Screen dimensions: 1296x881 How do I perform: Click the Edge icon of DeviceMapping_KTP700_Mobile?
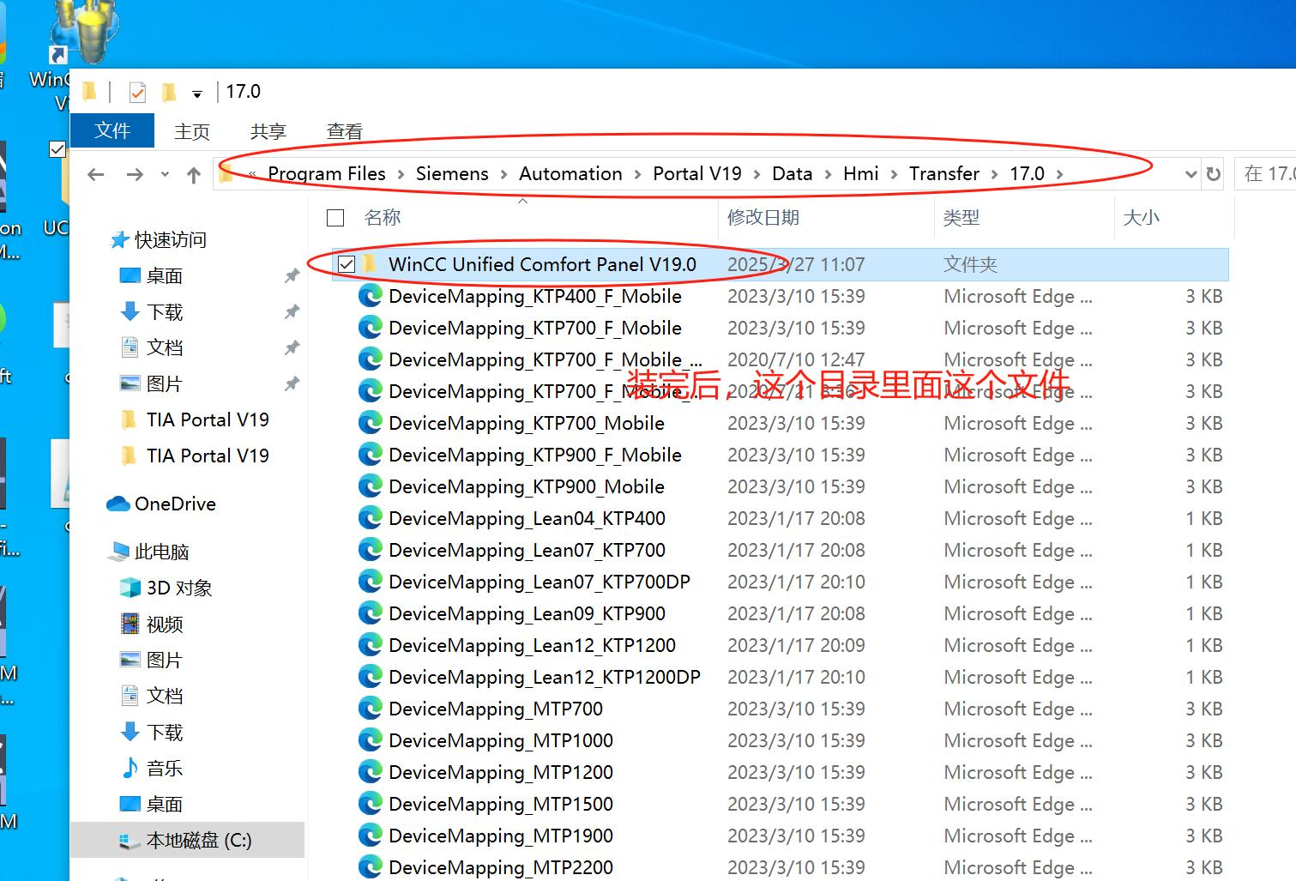tap(371, 424)
